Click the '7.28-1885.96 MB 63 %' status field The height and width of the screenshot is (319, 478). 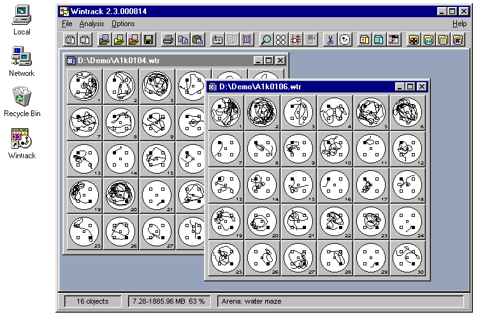click(x=169, y=301)
